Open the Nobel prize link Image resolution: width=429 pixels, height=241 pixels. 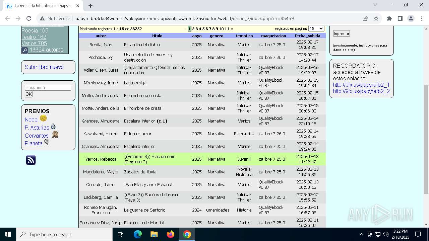tap(32, 119)
